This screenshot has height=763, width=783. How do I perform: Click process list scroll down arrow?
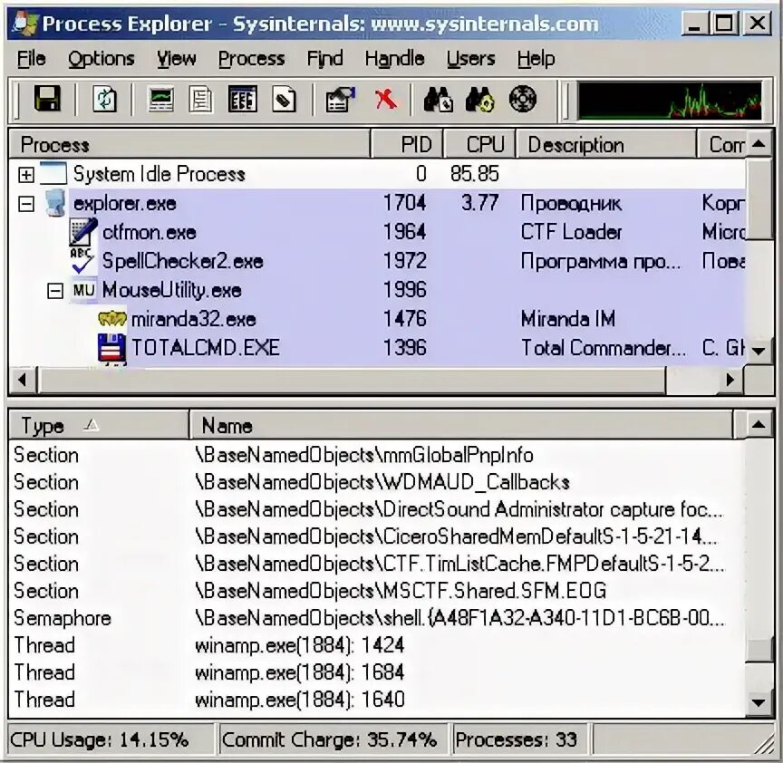tap(759, 351)
